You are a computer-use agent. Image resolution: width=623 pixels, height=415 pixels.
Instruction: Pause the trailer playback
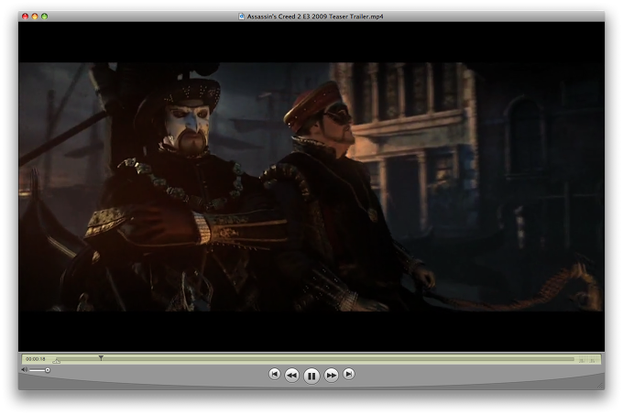[311, 376]
